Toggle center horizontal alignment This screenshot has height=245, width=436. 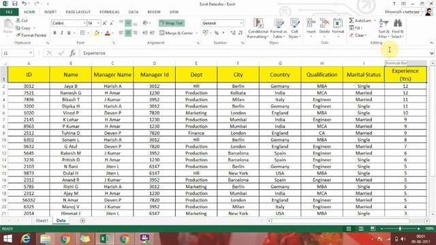128,33
